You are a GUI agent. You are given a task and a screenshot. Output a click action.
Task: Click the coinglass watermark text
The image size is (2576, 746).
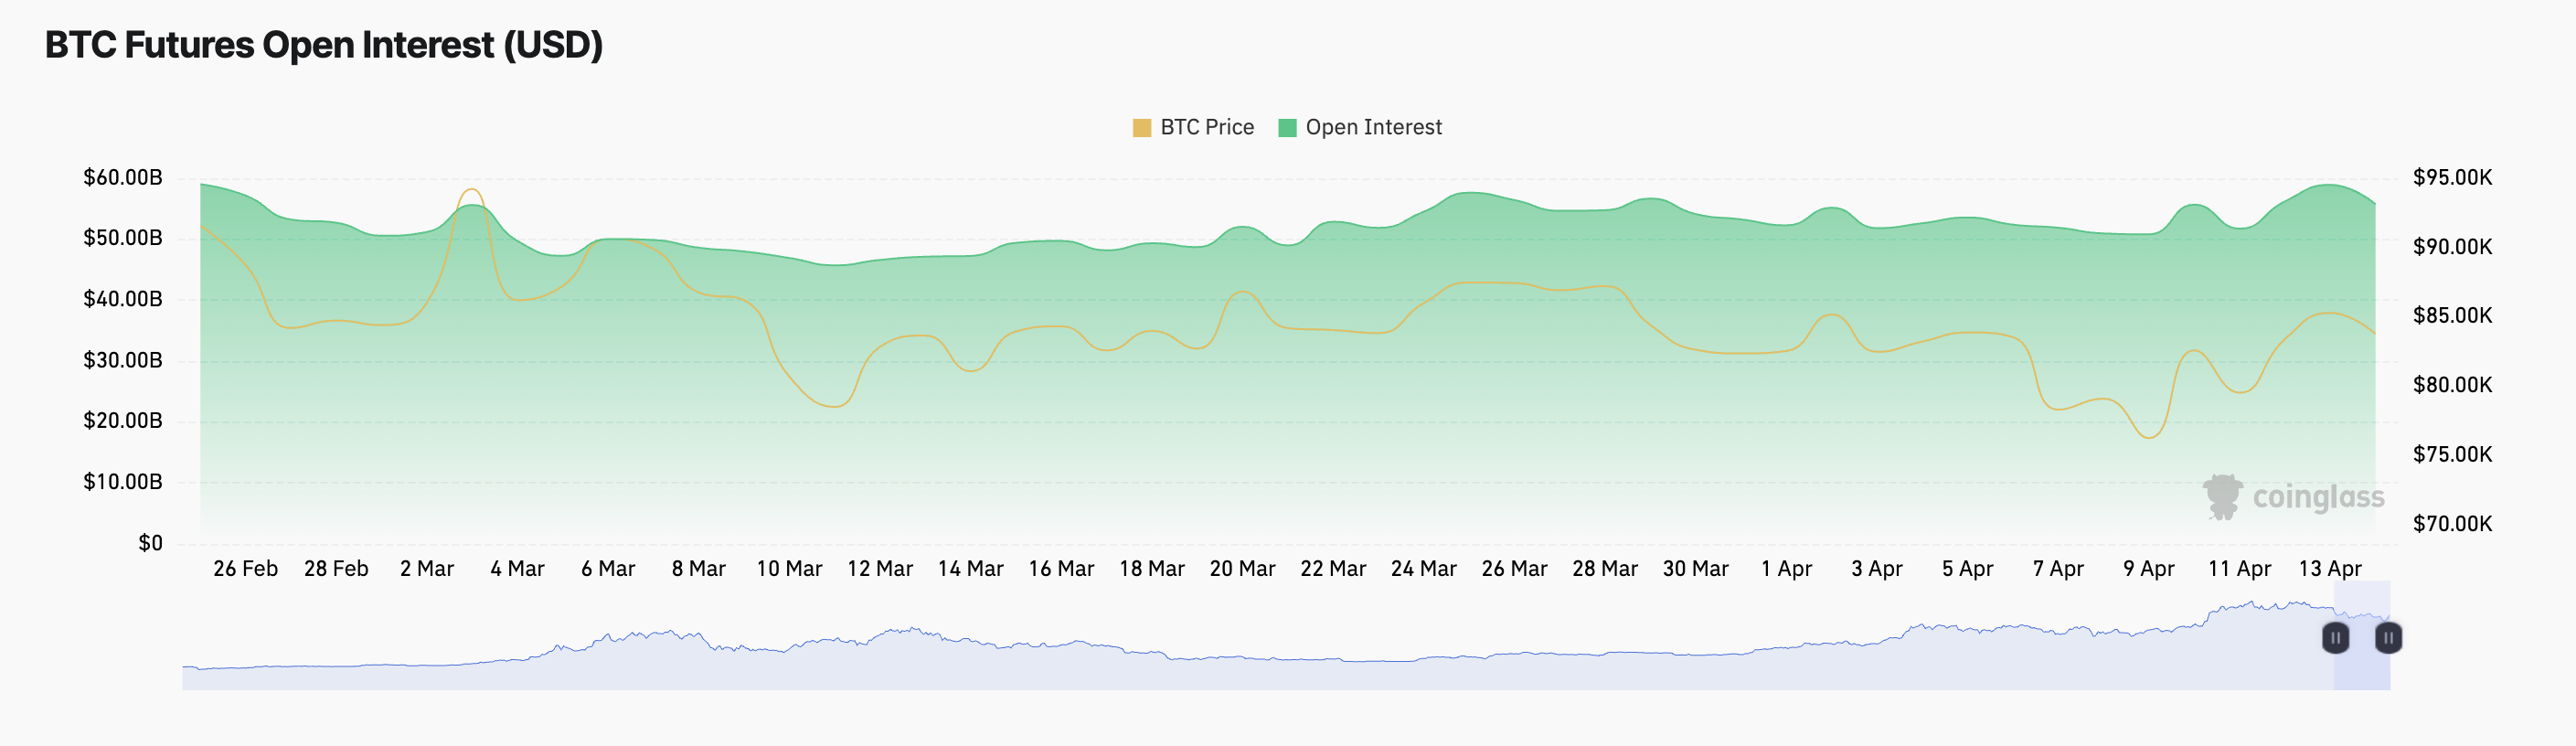pos(2318,497)
